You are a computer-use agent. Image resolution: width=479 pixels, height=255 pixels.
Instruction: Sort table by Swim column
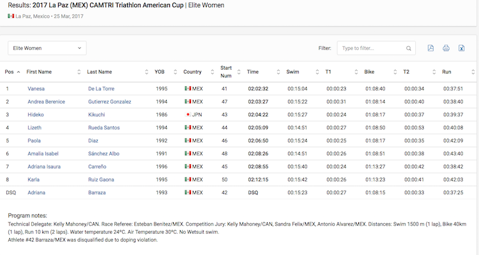(303, 72)
